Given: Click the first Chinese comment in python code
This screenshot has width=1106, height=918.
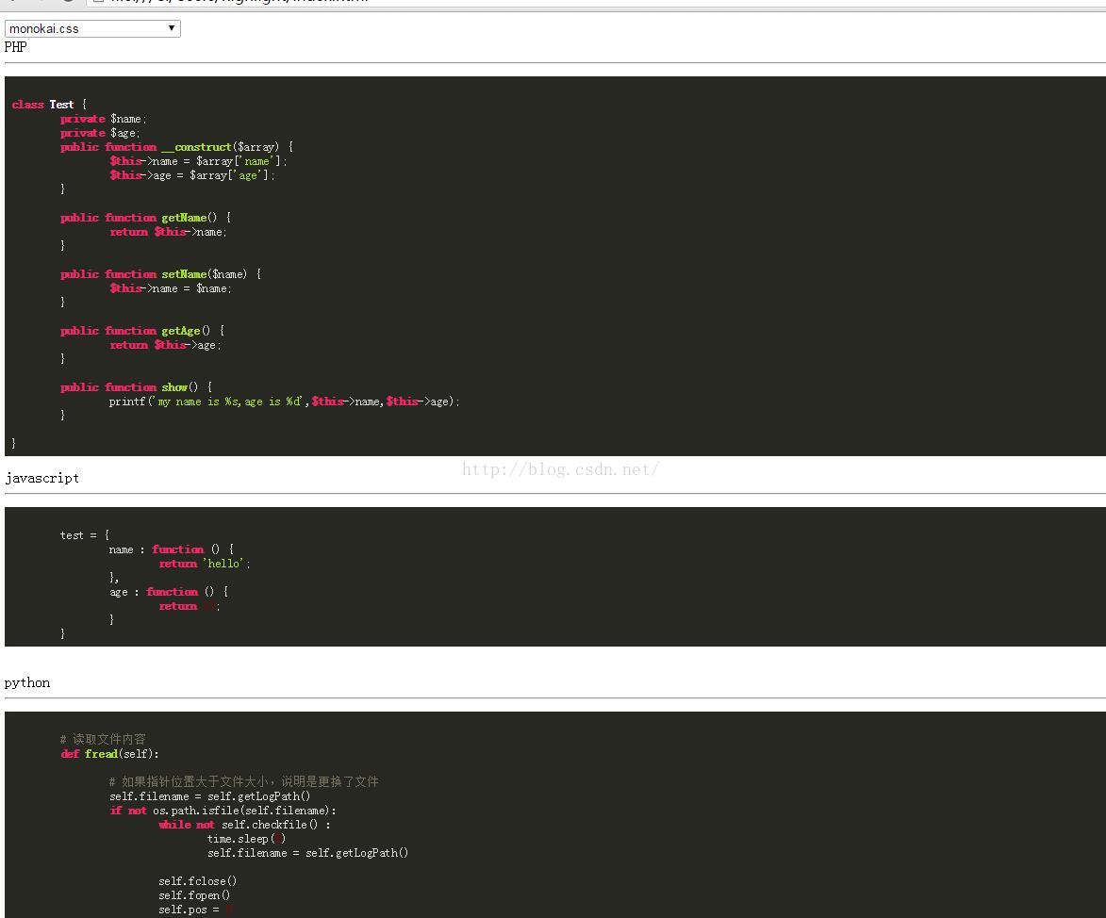Looking at the screenshot, I should point(103,740).
